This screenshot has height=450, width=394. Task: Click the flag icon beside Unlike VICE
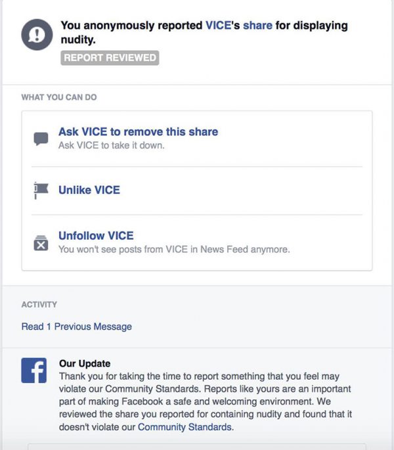(x=41, y=191)
